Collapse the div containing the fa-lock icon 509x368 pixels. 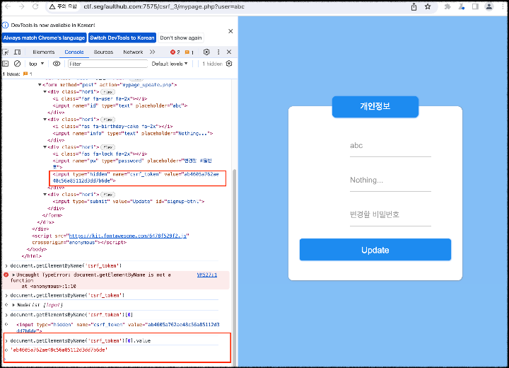[45, 147]
